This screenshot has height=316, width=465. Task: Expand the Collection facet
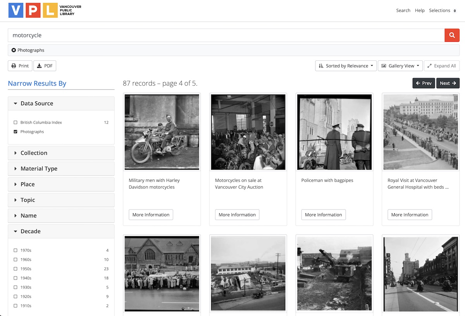coord(61,153)
